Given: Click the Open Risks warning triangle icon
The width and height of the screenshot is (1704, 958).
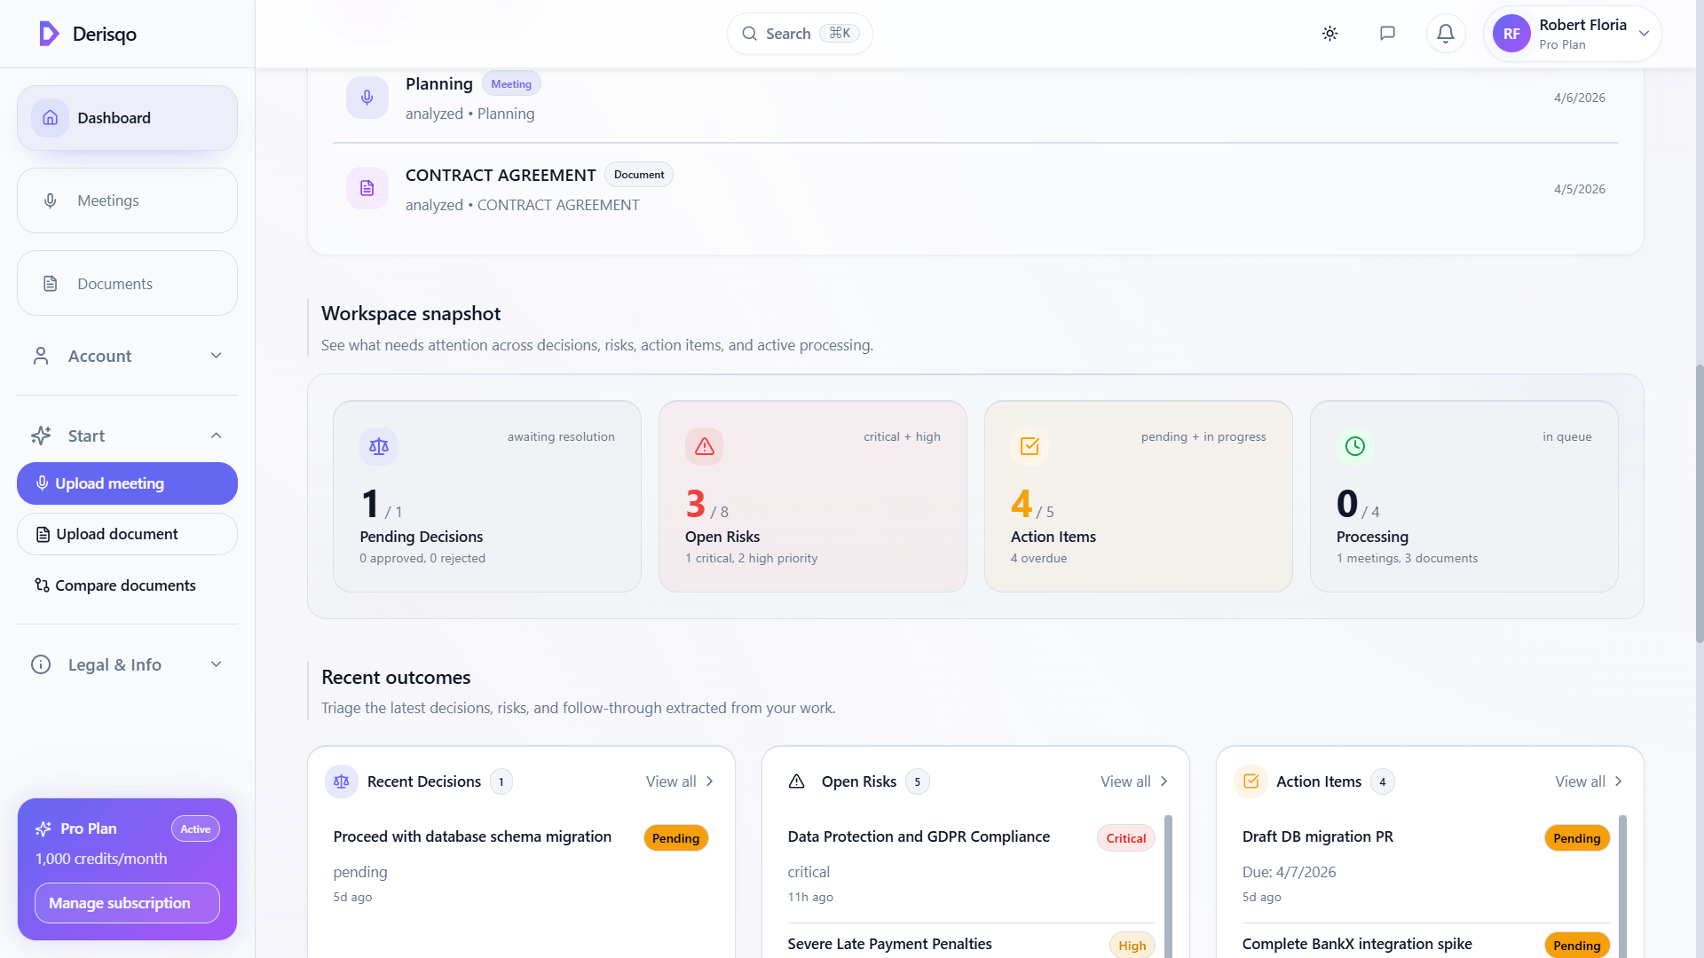Looking at the screenshot, I should tap(705, 446).
